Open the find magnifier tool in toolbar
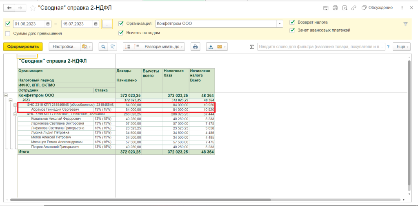Viewport: 418px width, 206px height. (103, 47)
